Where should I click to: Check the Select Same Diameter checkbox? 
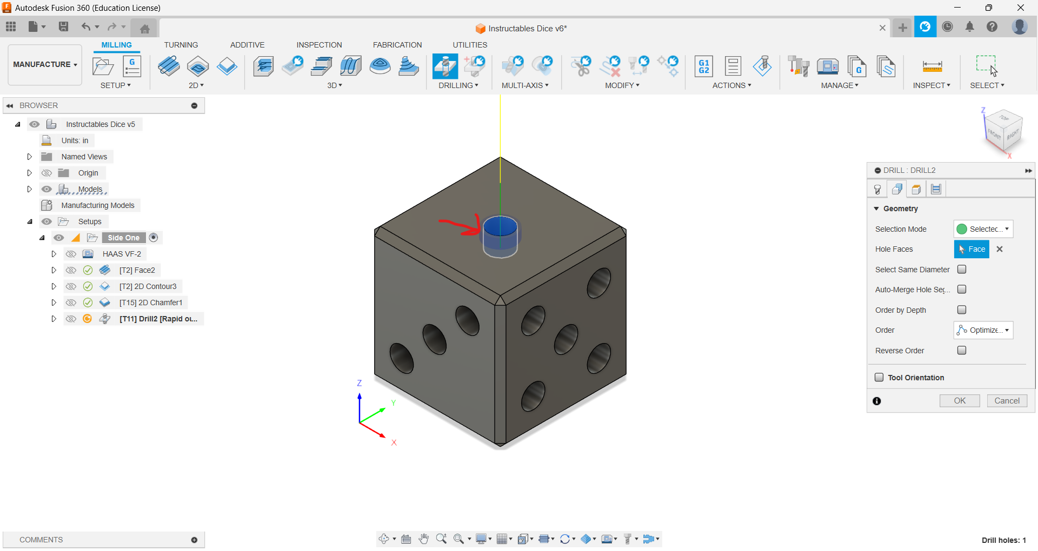click(962, 269)
